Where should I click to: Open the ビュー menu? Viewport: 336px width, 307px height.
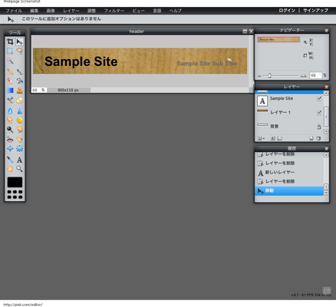click(x=138, y=11)
